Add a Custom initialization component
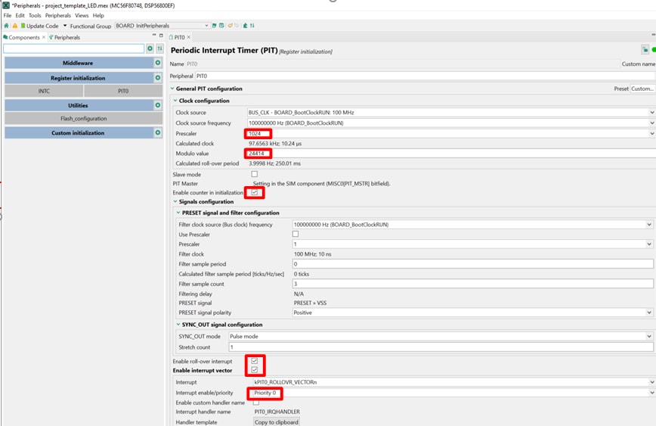Image resolution: width=656 pixels, height=426 pixels. [158, 133]
